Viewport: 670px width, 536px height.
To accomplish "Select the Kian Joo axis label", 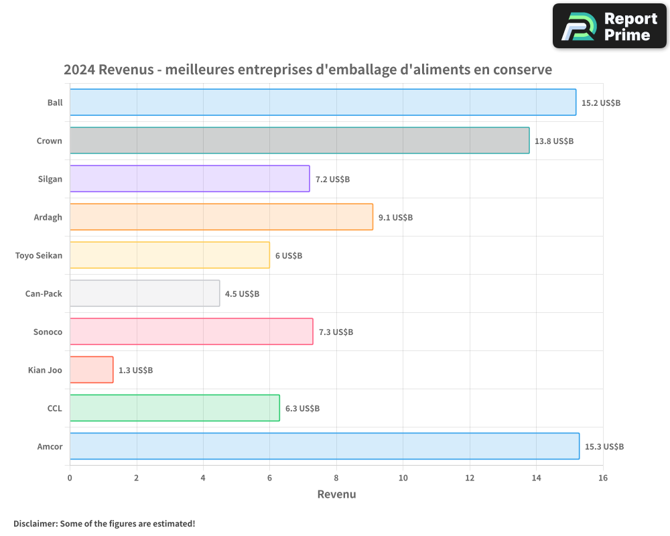I will (x=45, y=370).
